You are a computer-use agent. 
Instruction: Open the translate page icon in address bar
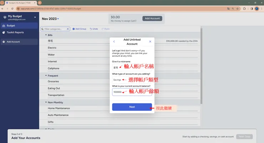pyautogui.click(x=228, y=9)
